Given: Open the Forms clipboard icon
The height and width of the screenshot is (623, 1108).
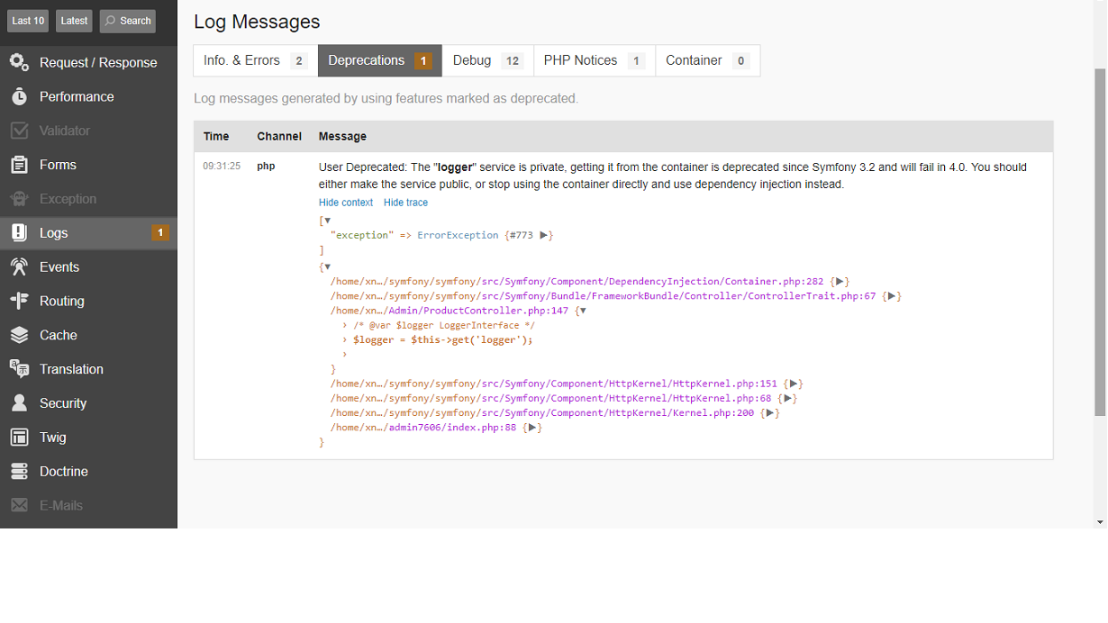Looking at the screenshot, I should click(19, 165).
